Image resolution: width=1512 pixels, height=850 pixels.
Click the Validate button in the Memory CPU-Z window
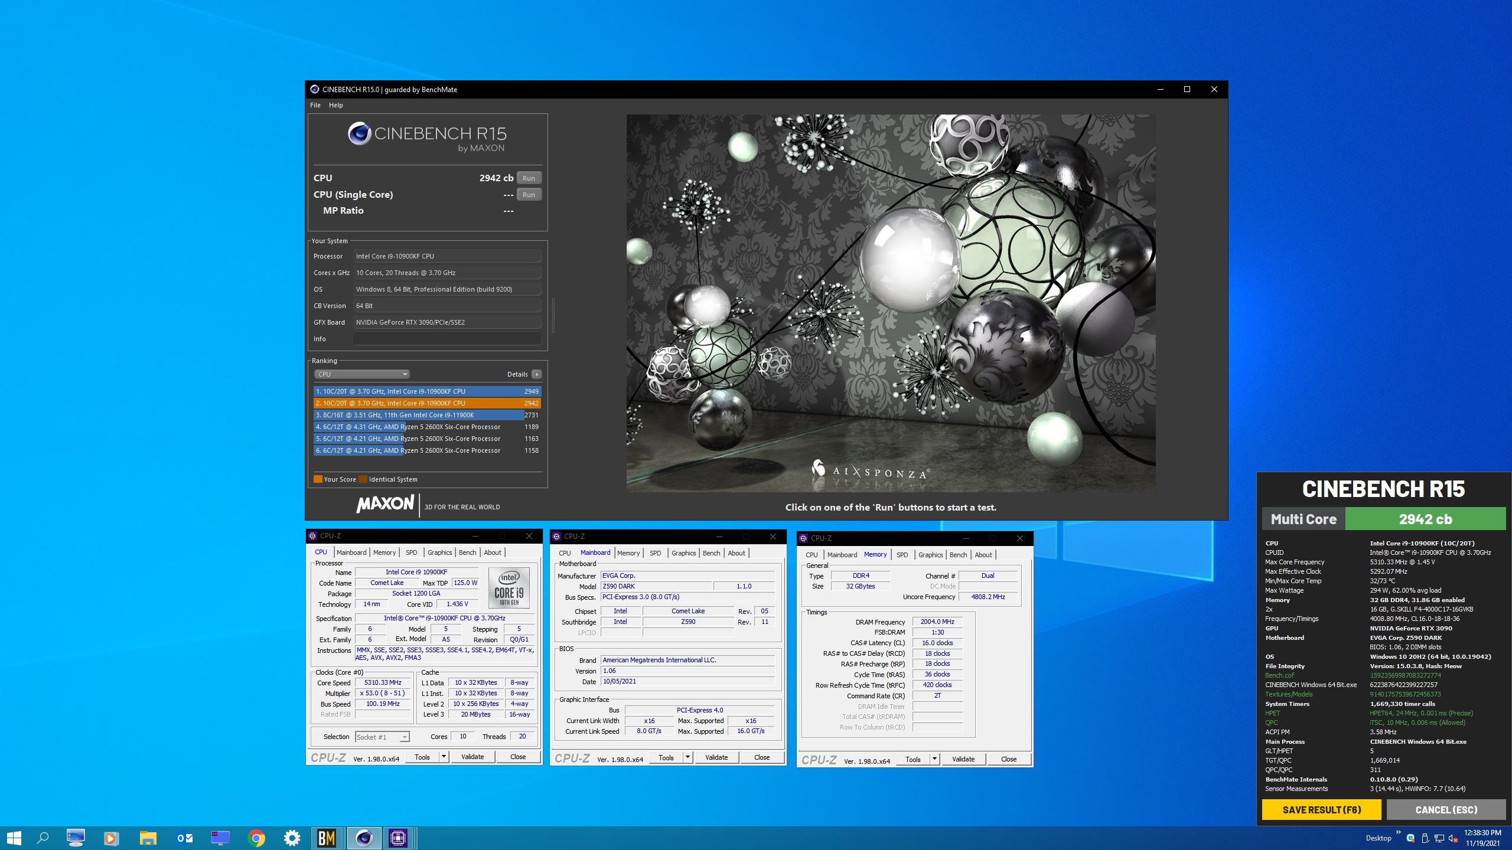point(963,759)
